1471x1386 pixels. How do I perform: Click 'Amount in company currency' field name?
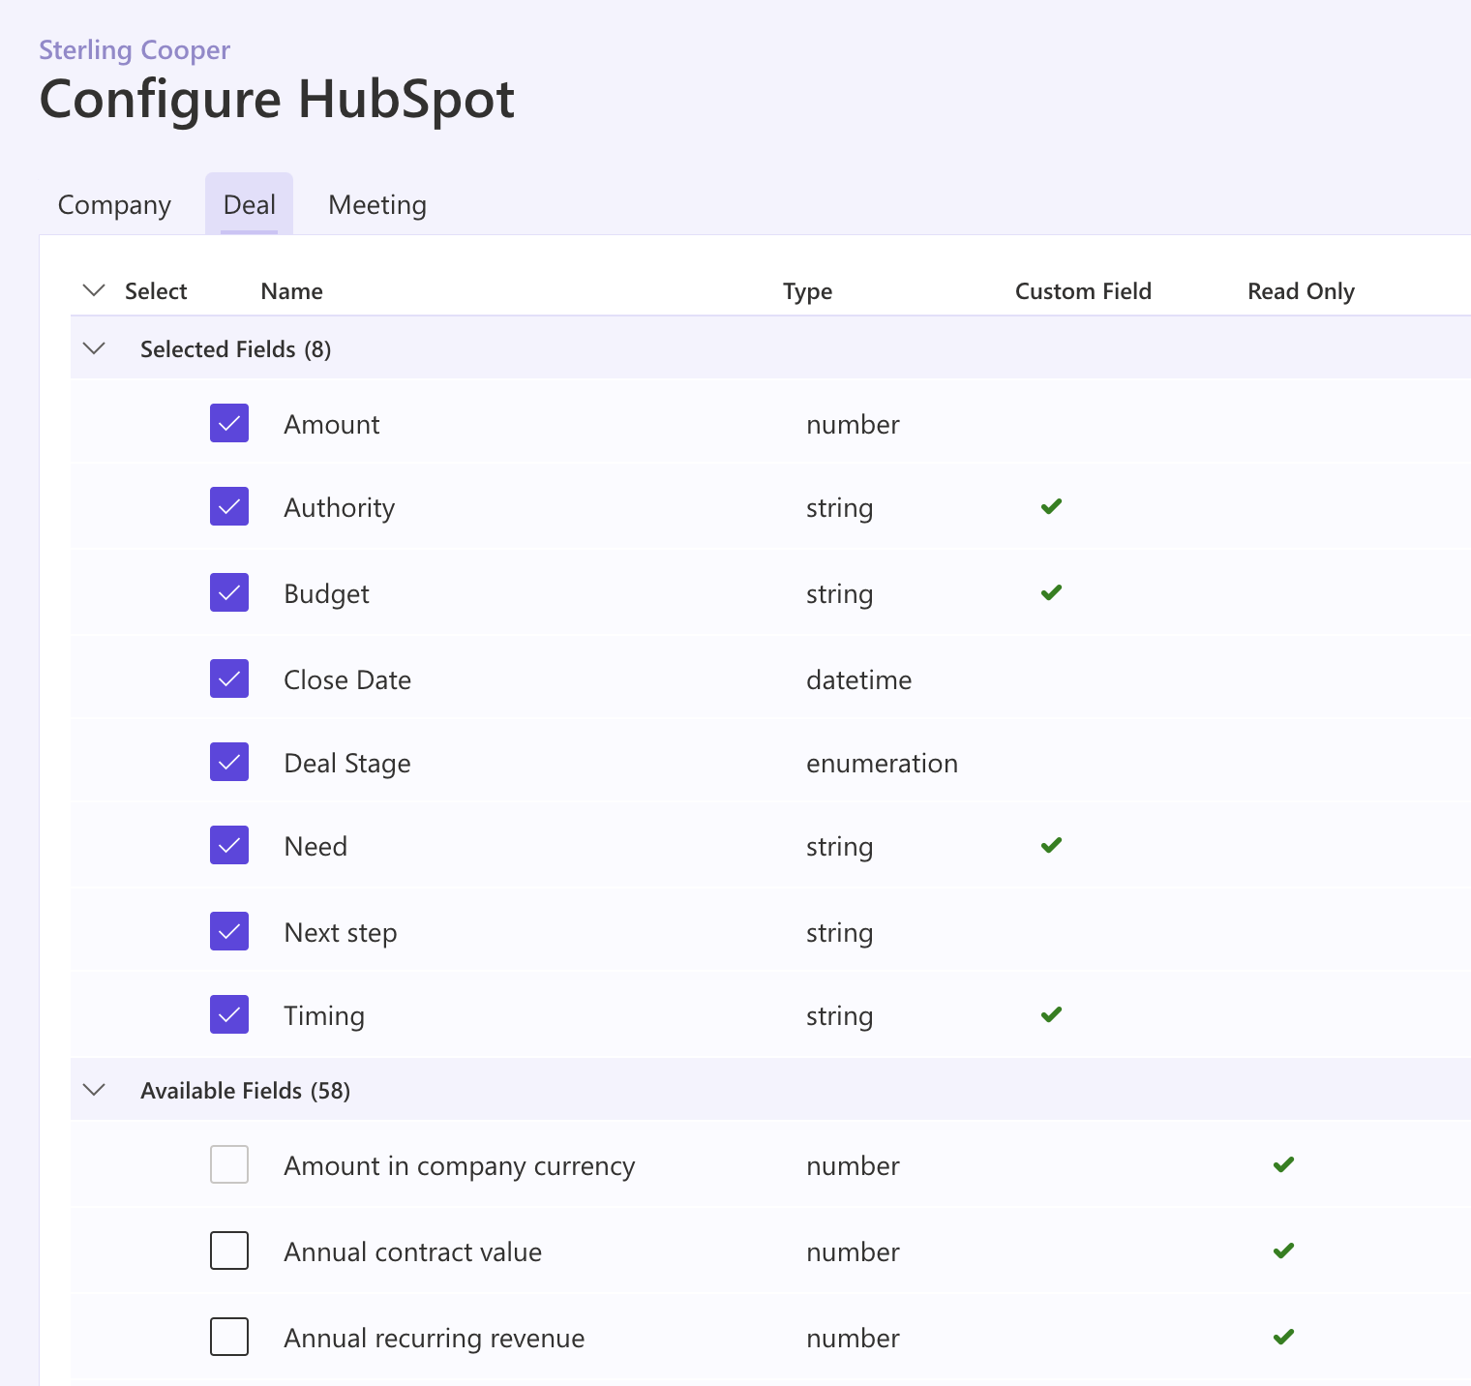coord(460,1166)
